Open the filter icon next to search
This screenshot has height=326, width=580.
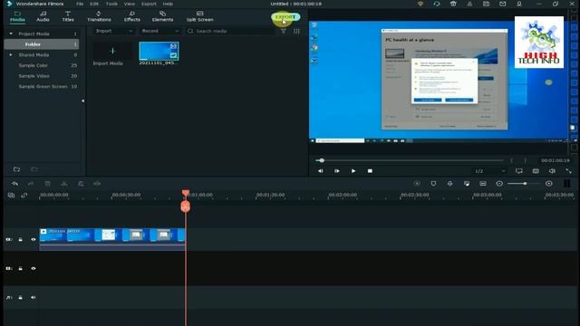point(284,31)
